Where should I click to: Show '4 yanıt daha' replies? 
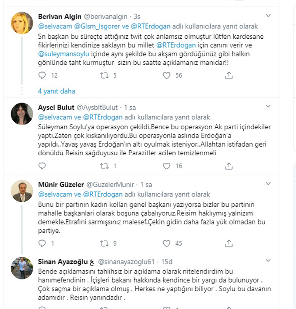coord(56,91)
